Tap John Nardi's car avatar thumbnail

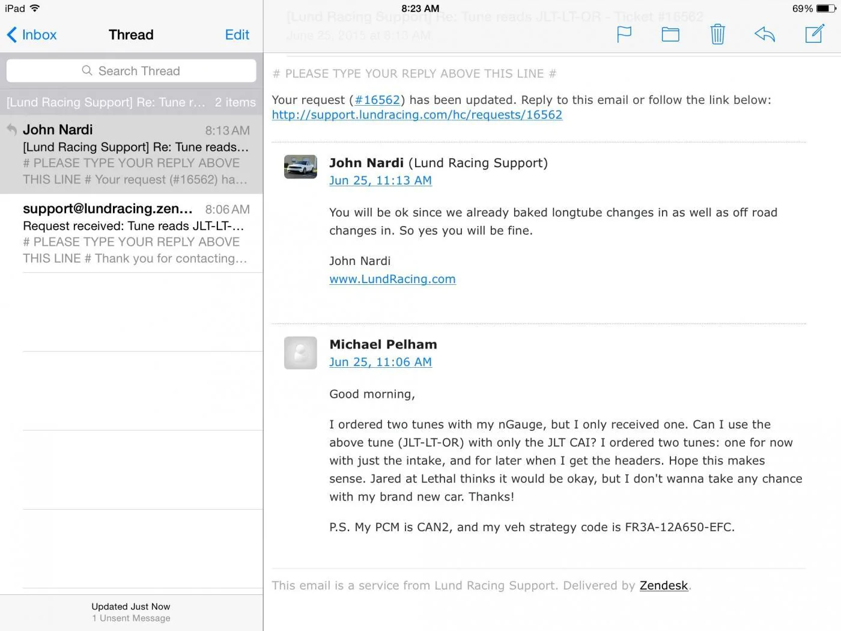pos(300,167)
